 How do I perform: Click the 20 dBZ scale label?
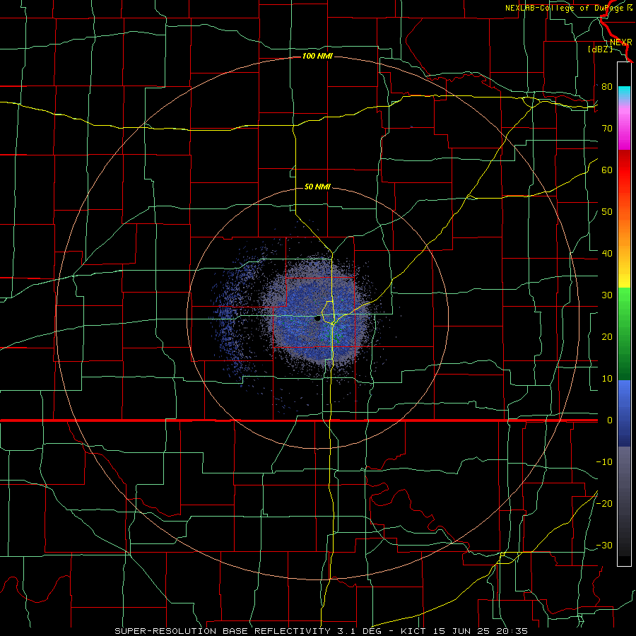(x=607, y=336)
